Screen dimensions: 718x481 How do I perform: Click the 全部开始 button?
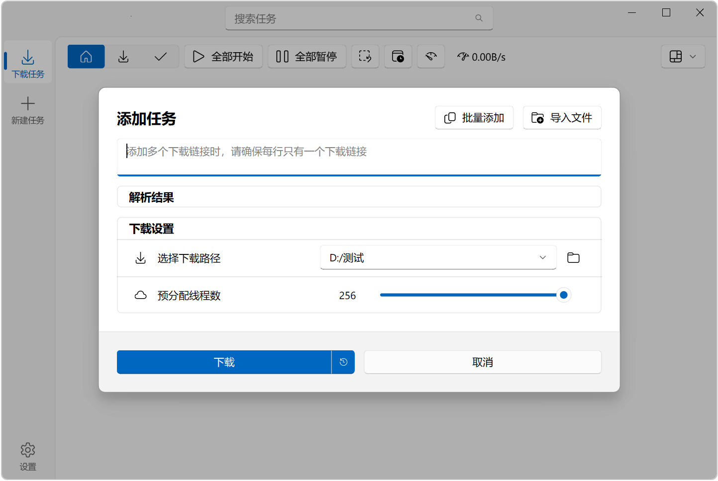point(223,57)
